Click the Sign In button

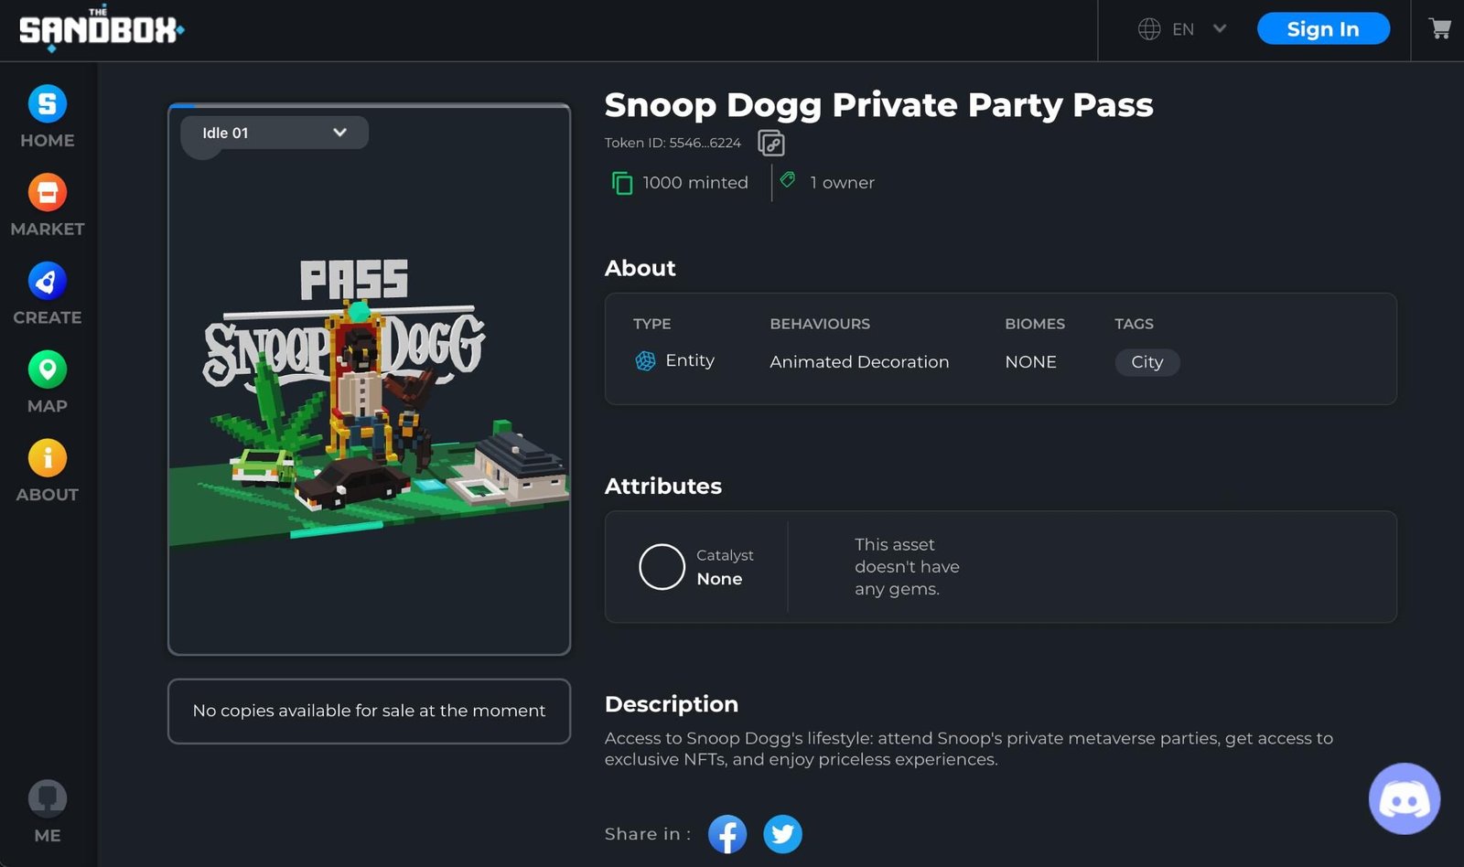[x=1323, y=29]
